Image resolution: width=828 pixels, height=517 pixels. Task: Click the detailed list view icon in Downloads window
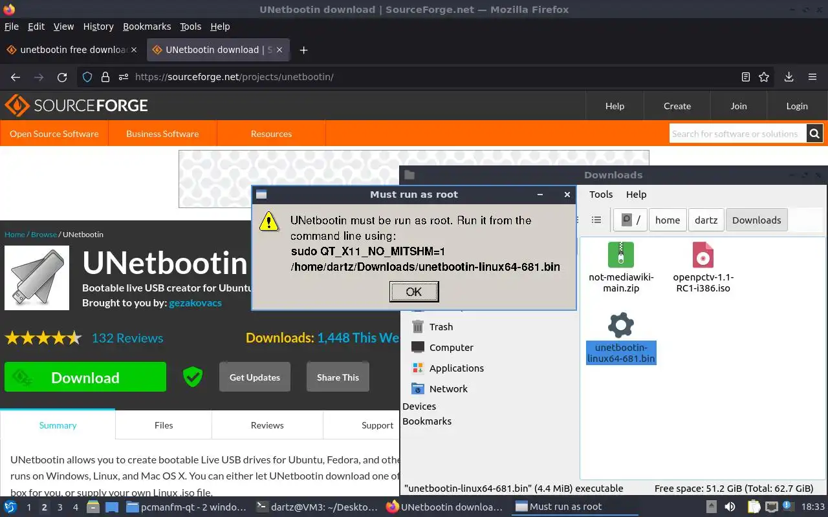pyautogui.click(x=596, y=220)
